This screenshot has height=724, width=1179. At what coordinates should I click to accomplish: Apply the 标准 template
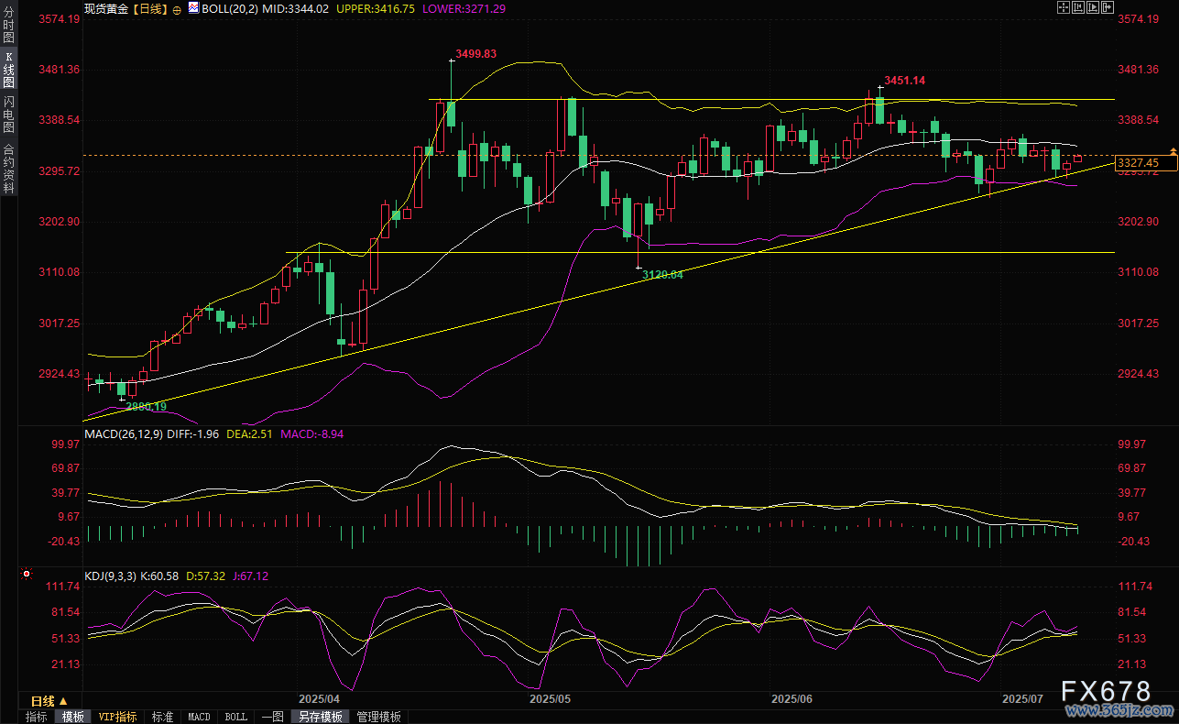tap(162, 717)
